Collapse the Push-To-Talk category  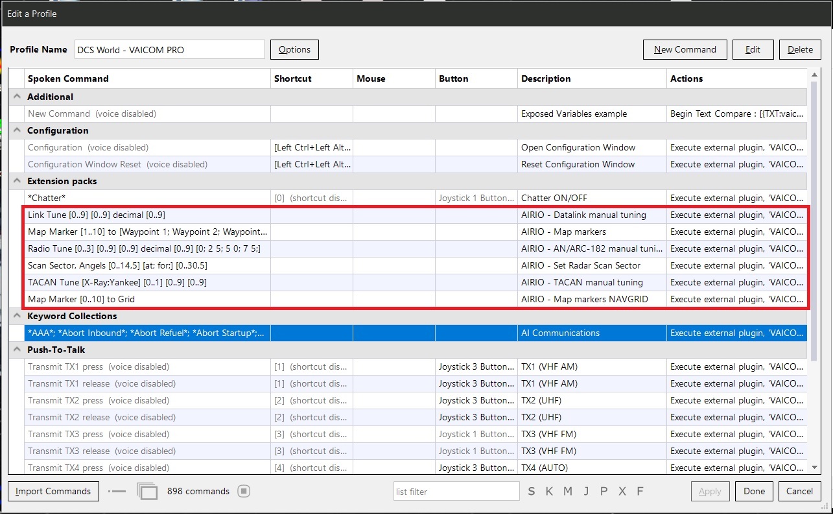(16, 350)
